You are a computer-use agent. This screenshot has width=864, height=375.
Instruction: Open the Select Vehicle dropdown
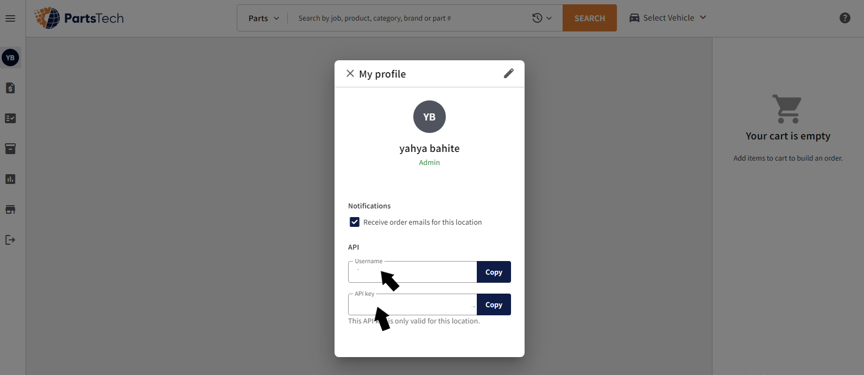(668, 18)
